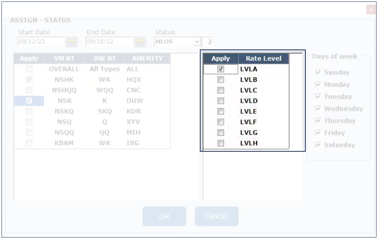The image size is (378, 239).
Task: Toggle the Sunday day checkbox
Action: pos(318,72)
